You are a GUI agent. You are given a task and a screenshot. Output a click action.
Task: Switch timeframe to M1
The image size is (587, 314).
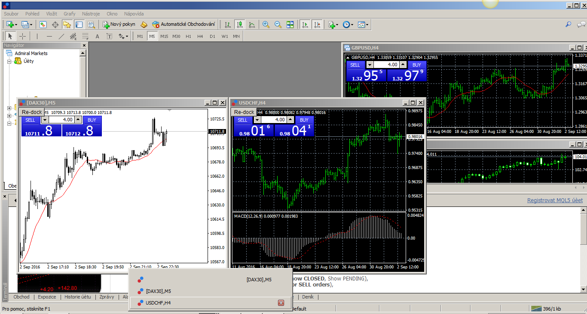click(140, 36)
